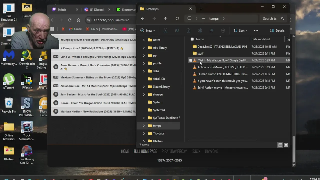
Task: Switch to the Electroman browser tab
Action: click(x=126, y=10)
